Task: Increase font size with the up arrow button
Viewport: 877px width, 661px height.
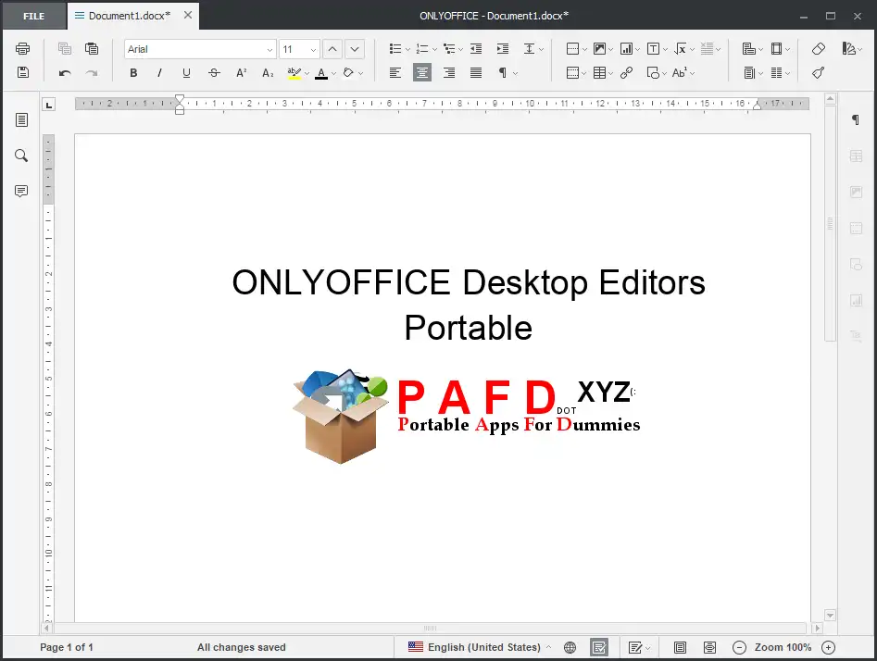Action: coord(332,49)
